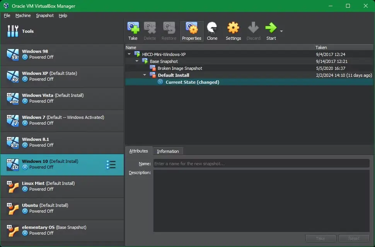Click the Windows 10 machine icon
Viewport: 375px width, 247px height.
[x=13, y=164]
